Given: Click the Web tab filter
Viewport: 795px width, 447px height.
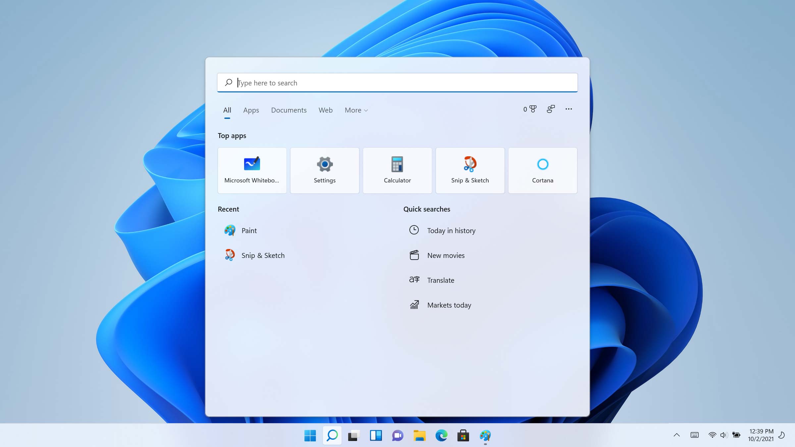Looking at the screenshot, I should (x=325, y=110).
